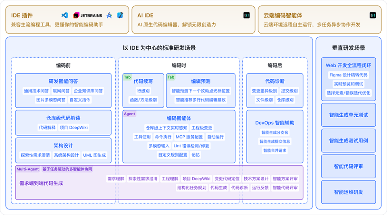
Task: Click the JetBrains logo
Action: click(x=87, y=15)
